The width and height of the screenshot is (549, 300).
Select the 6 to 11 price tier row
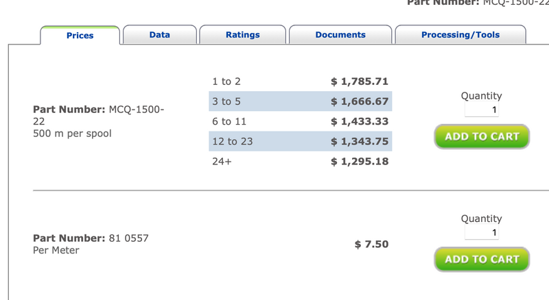[x=301, y=121]
